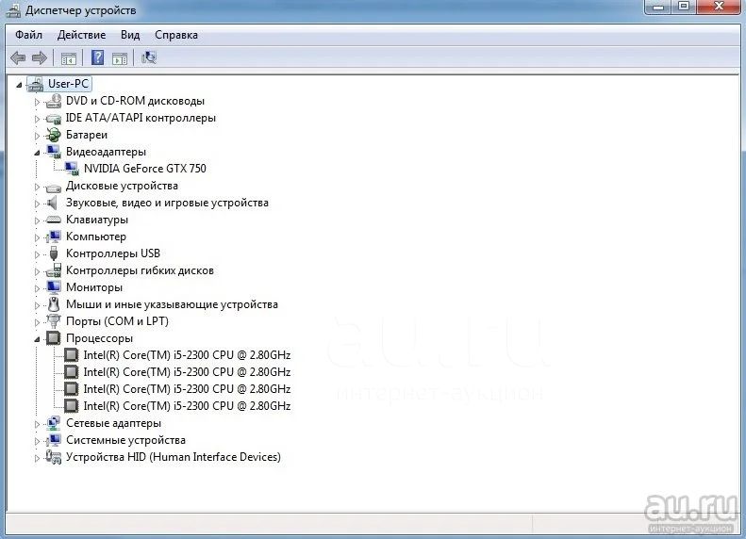
Task: Collapse the Видеоадаптеры node
Action: tap(37, 153)
